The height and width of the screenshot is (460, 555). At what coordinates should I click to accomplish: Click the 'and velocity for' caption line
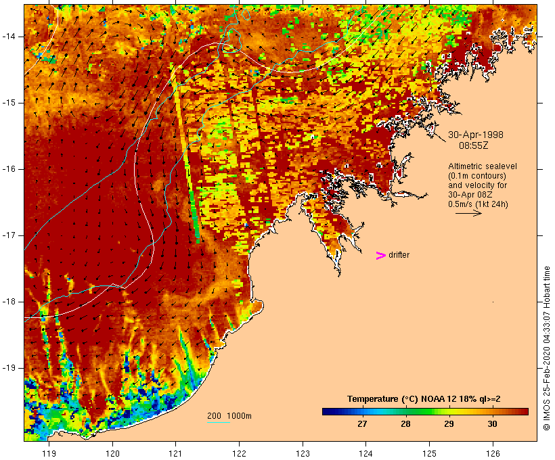pyautogui.click(x=477, y=185)
